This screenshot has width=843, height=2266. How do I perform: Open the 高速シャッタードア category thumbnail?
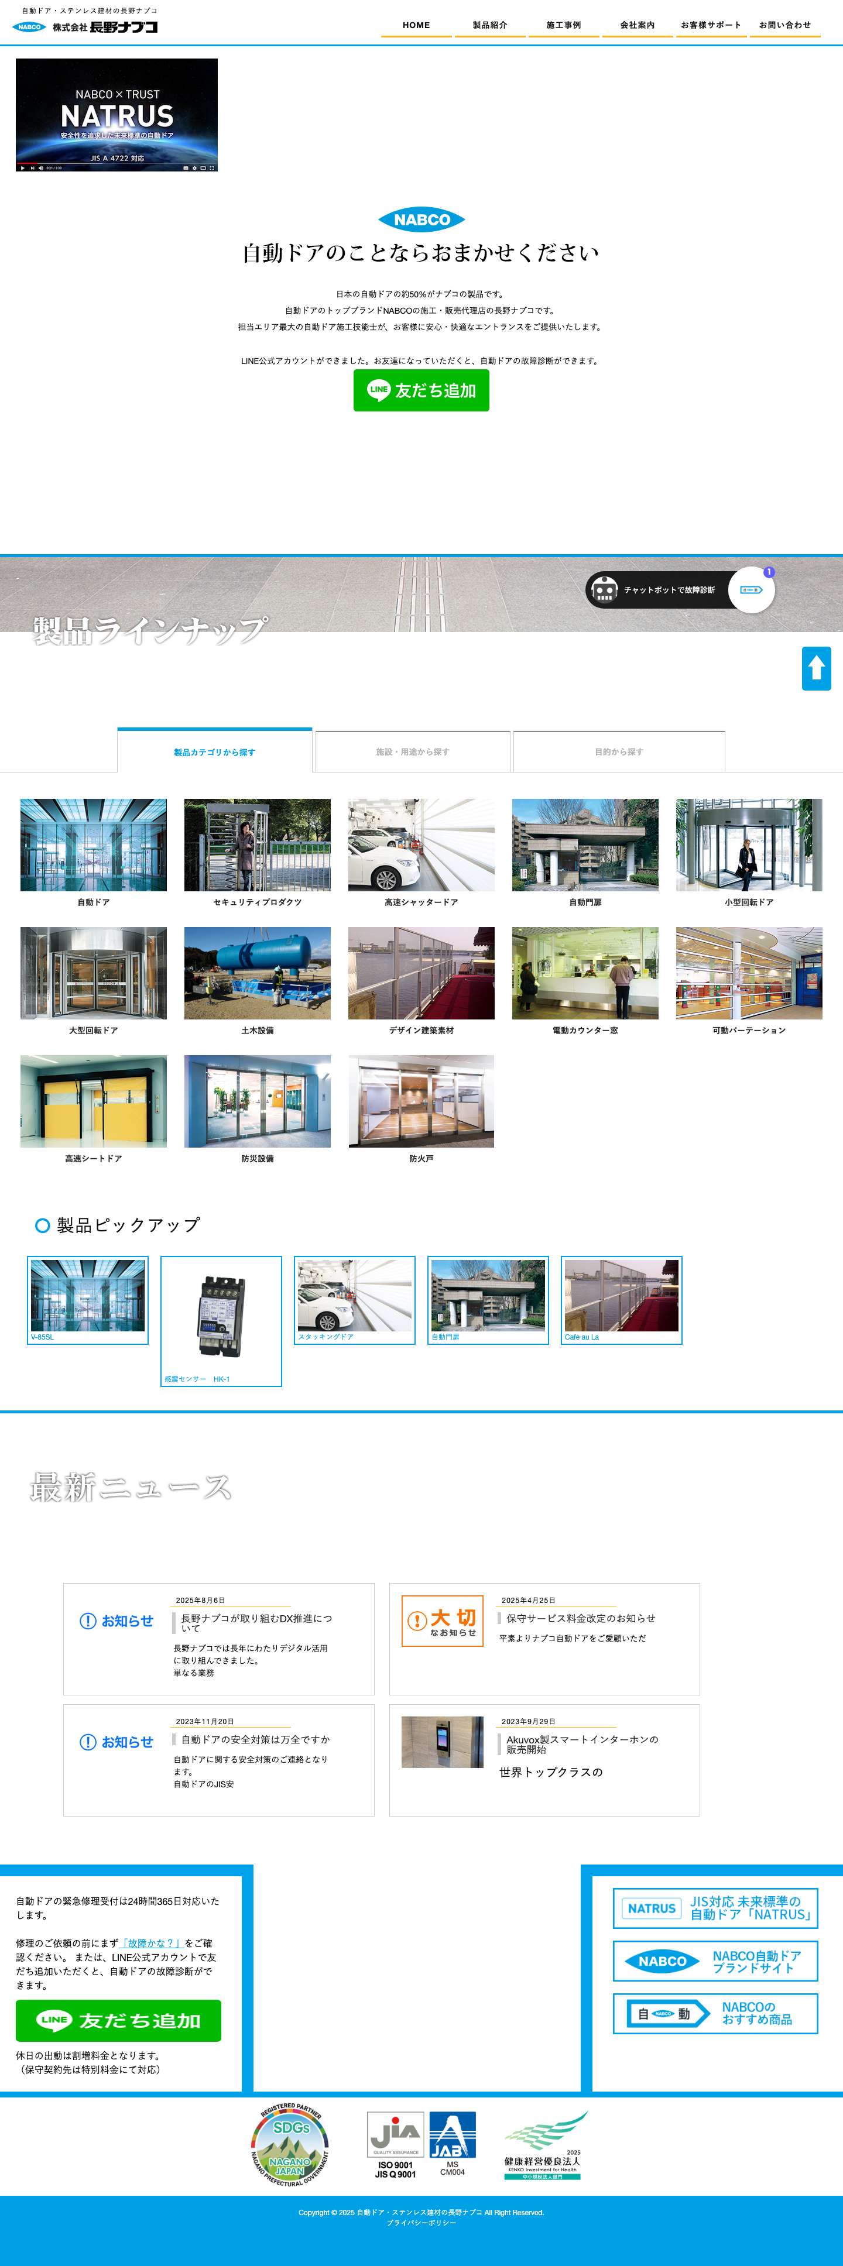click(x=421, y=845)
